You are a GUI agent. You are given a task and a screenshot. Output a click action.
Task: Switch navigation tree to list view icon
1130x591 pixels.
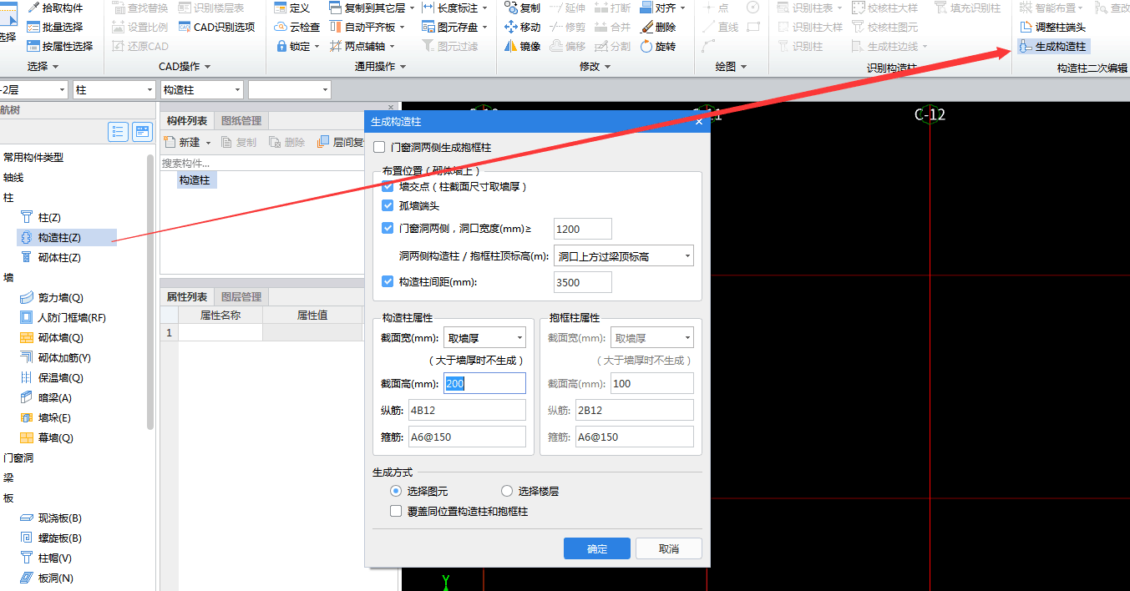point(118,132)
